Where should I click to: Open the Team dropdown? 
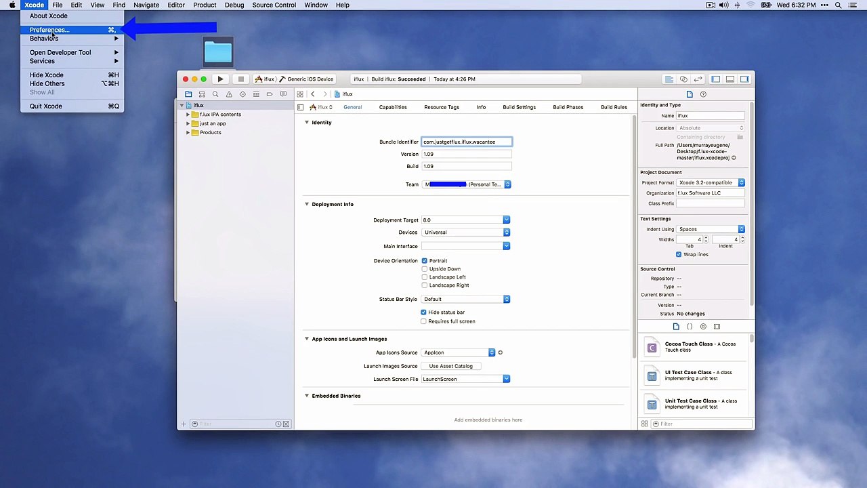[466, 184]
